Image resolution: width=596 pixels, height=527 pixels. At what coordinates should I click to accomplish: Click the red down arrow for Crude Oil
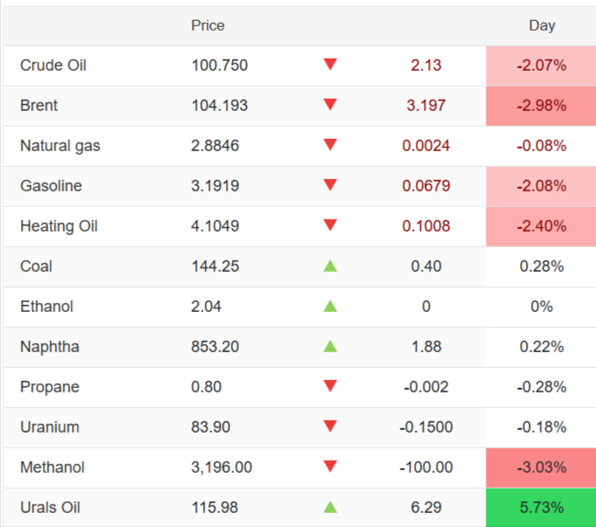[330, 65]
